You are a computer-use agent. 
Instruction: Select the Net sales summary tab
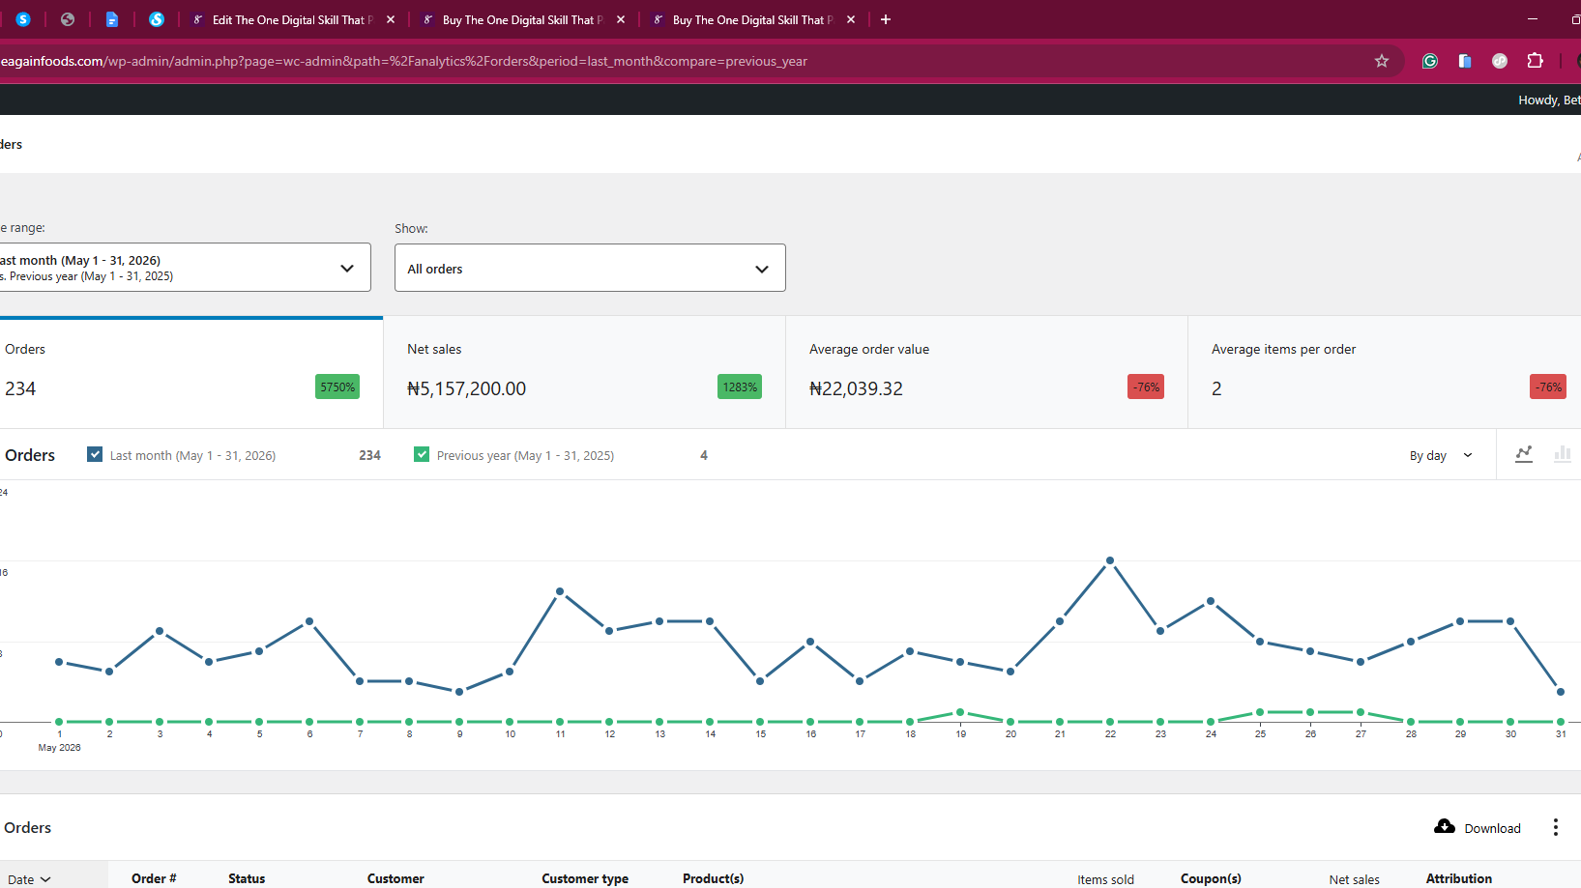[584, 372]
